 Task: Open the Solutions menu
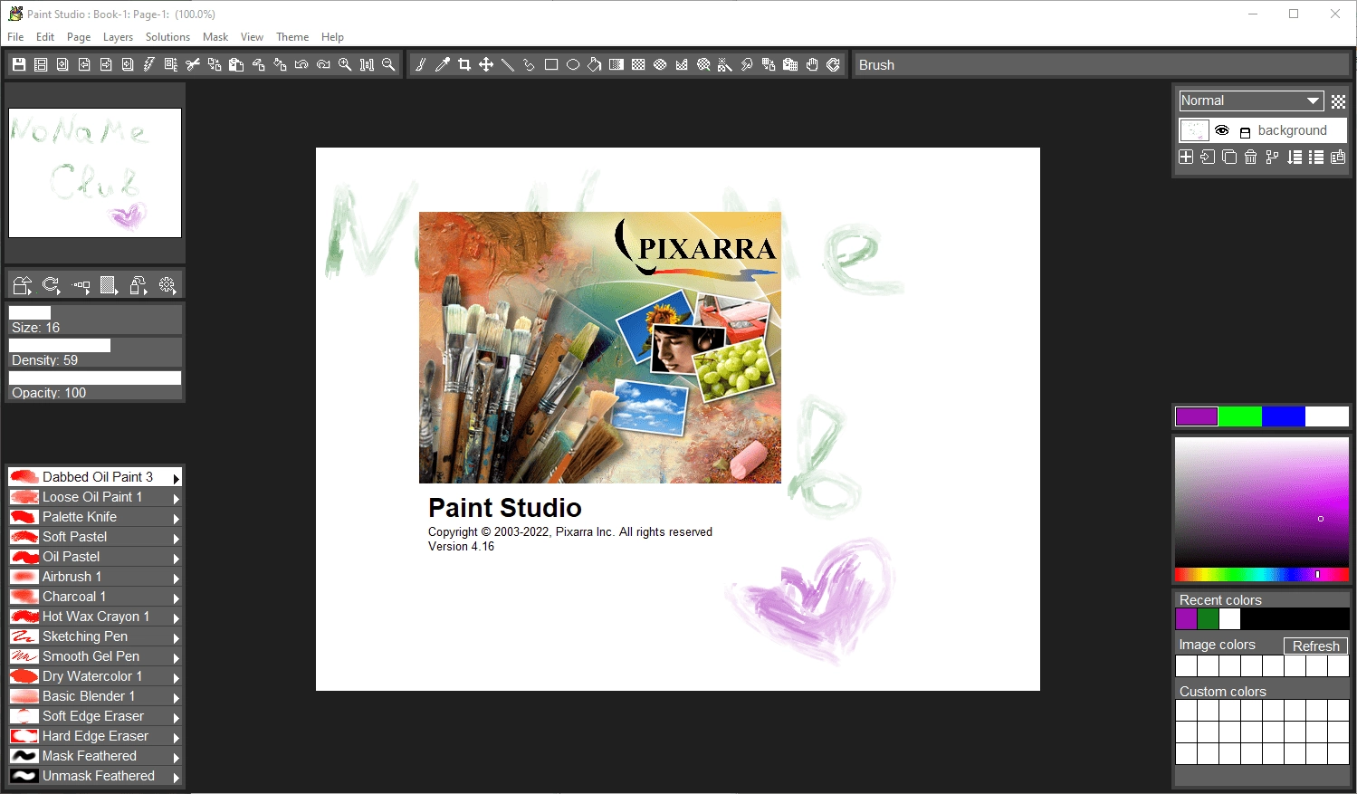[167, 37]
